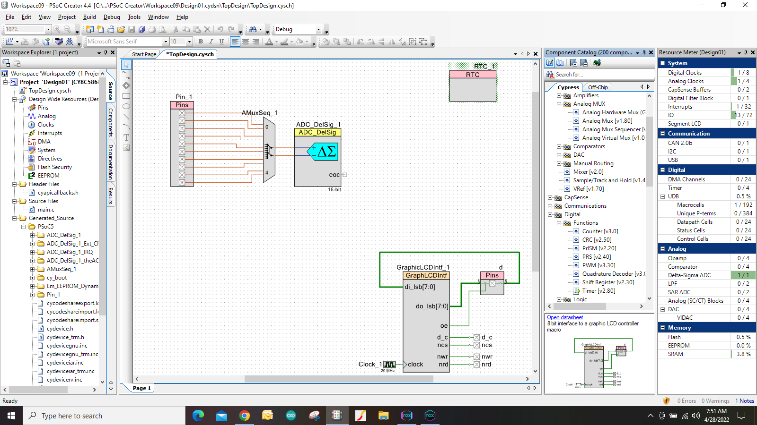Open the Tools menu
The image size is (757, 425).
[x=134, y=17]
